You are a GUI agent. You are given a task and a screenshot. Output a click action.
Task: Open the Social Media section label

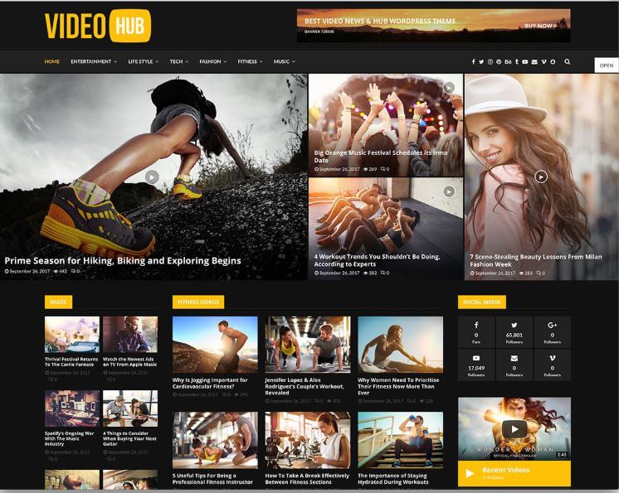tap(481, 302)
